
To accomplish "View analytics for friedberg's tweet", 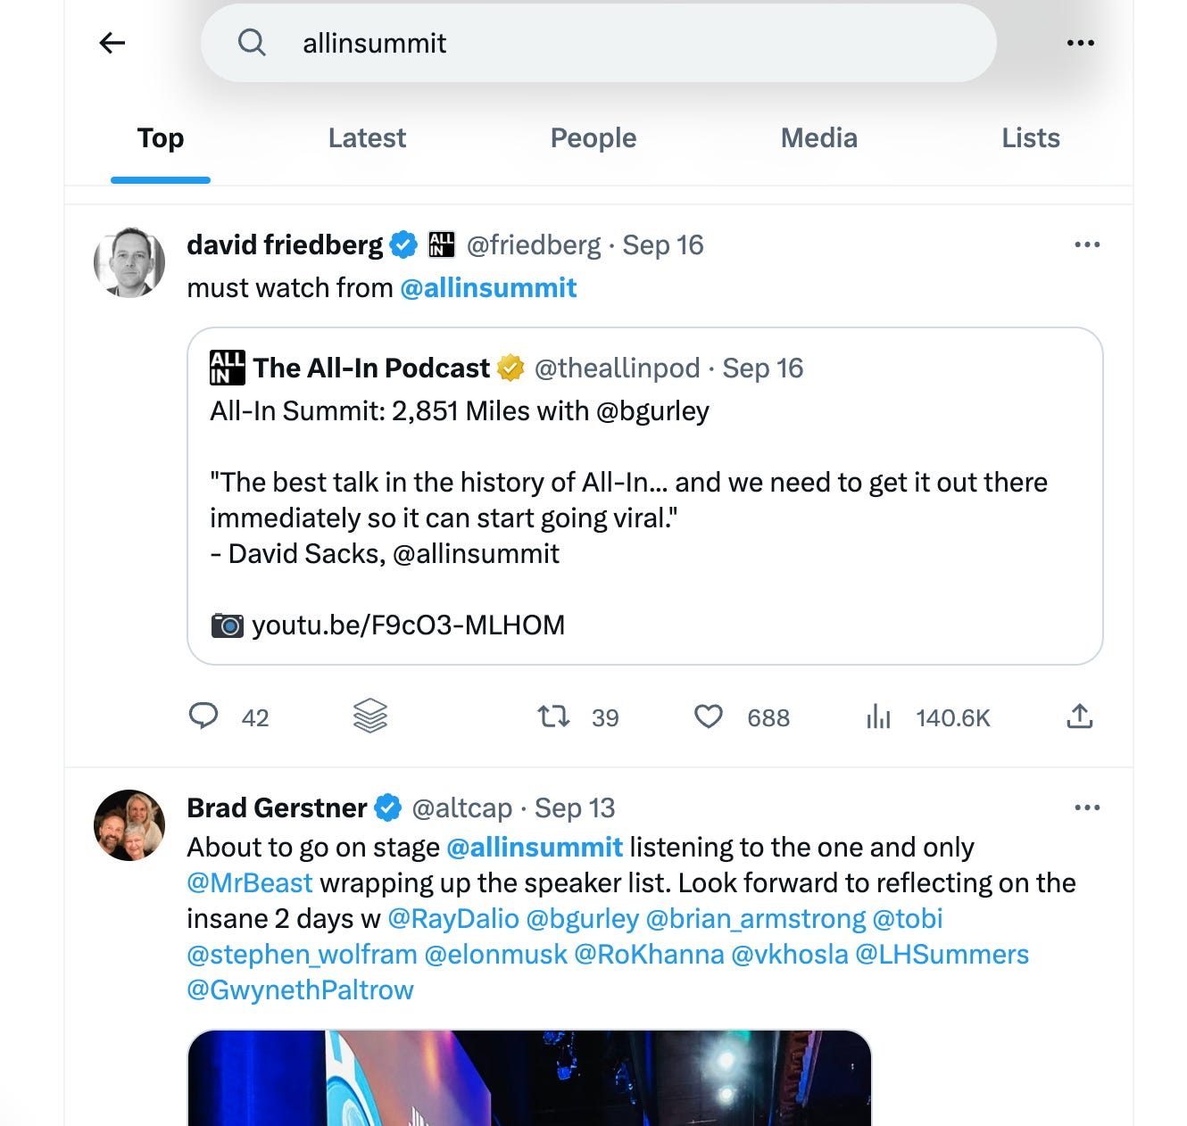I will pos(879,716).
